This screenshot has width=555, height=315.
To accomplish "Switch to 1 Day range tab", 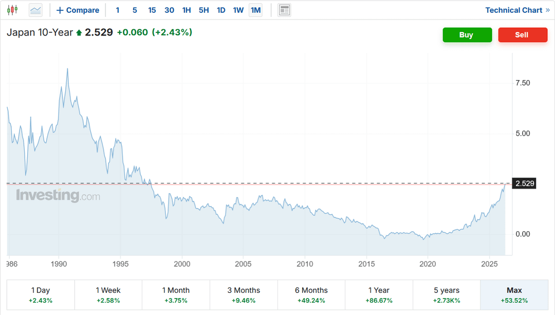I will (x=41, y=295).
